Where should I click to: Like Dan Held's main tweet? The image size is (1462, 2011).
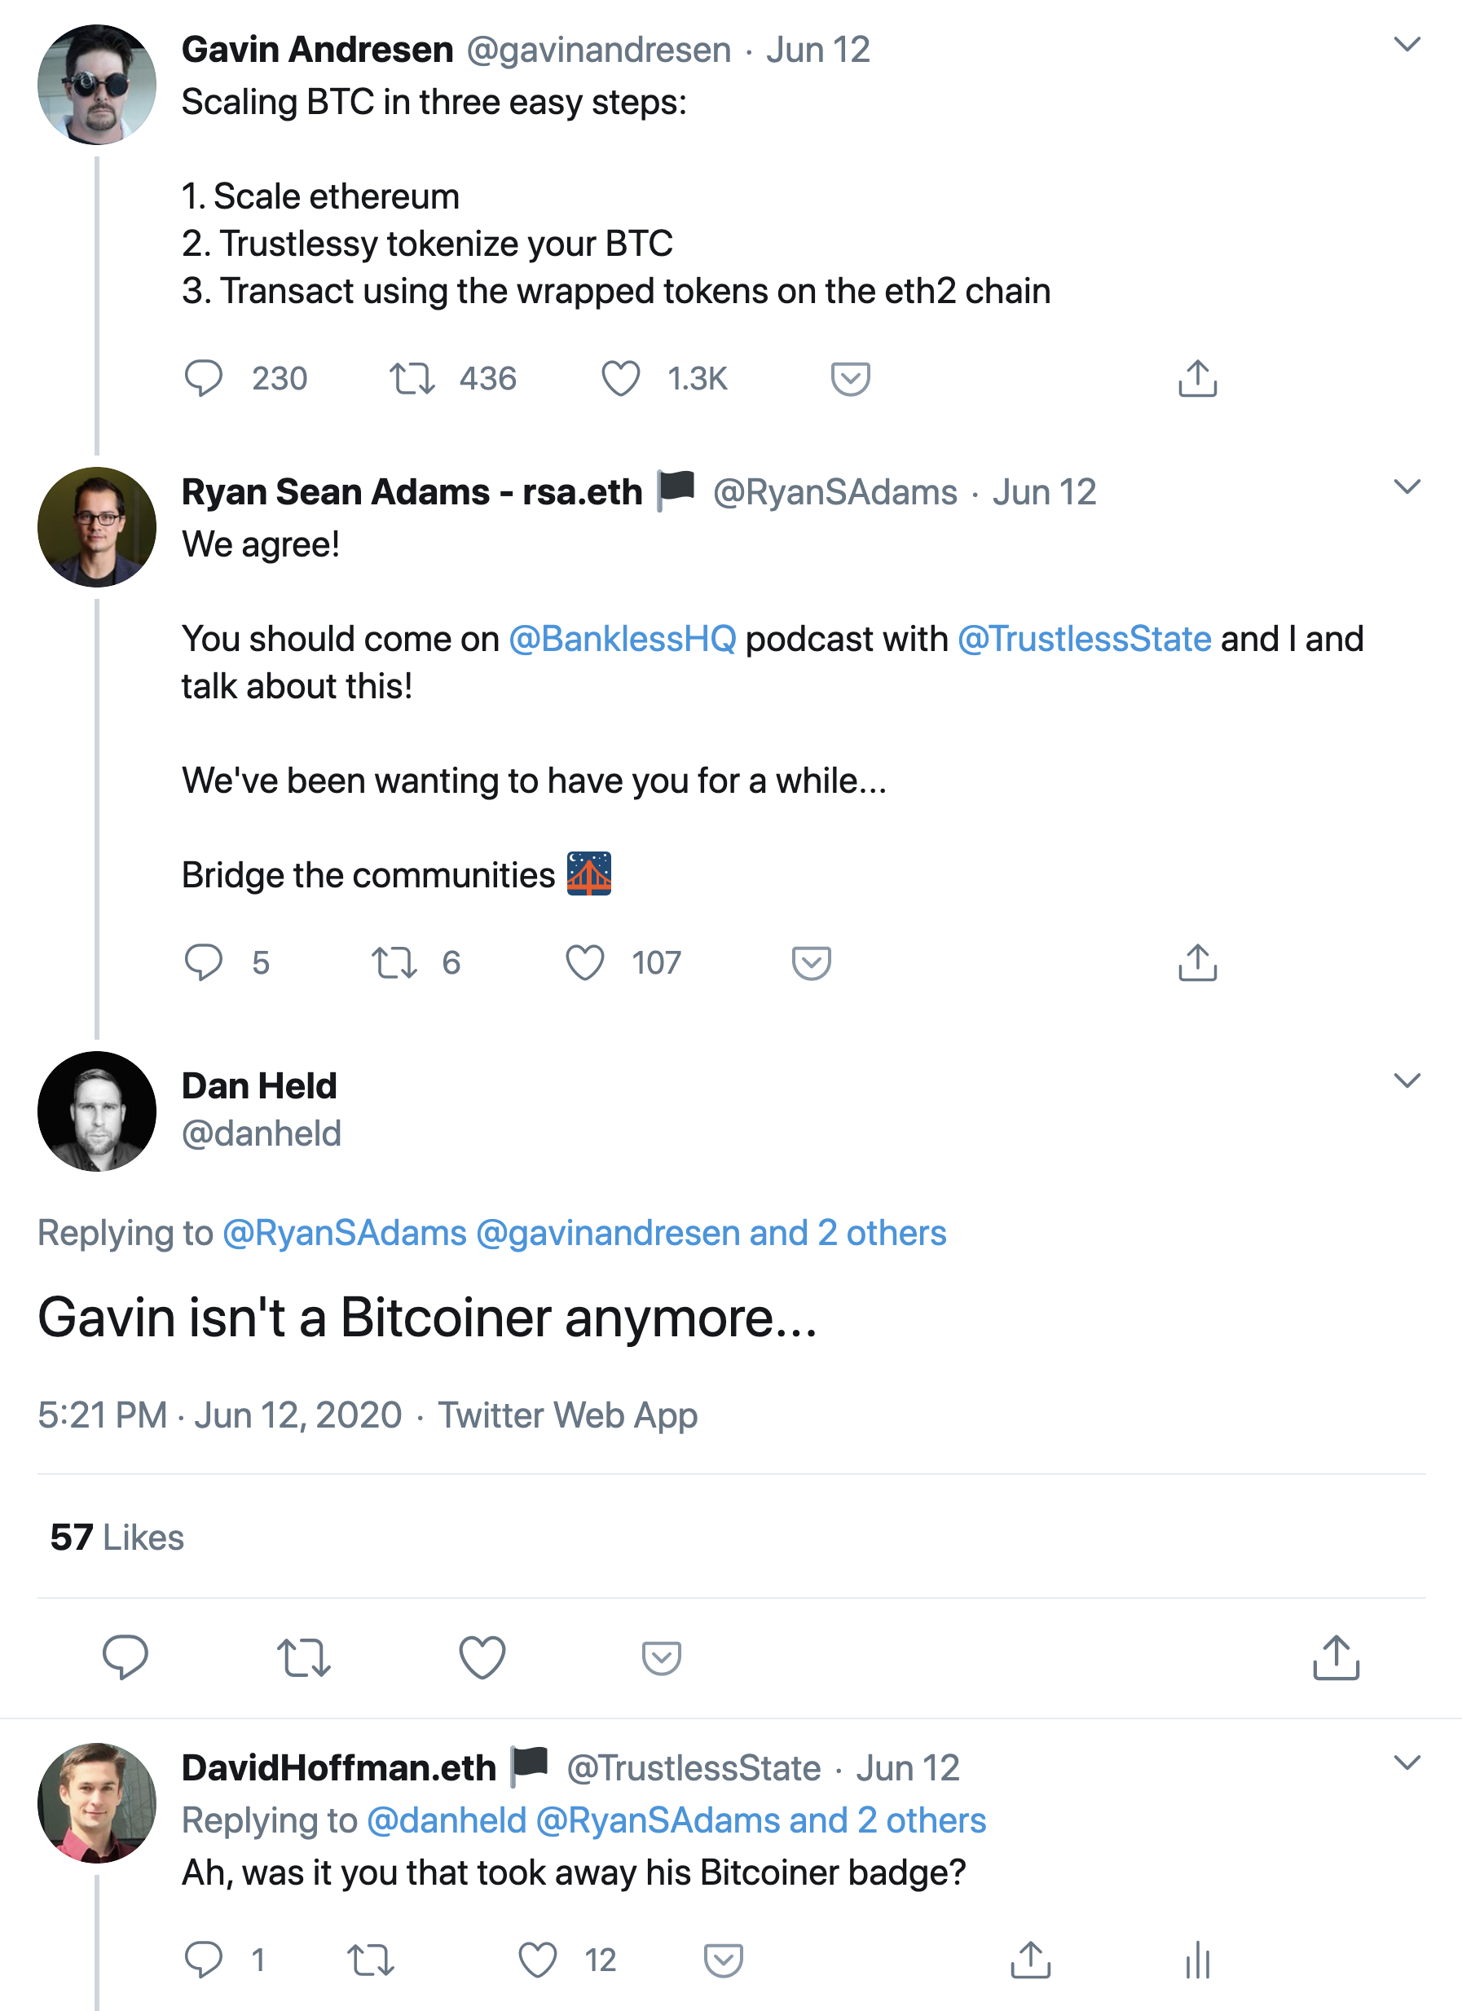482,1657
